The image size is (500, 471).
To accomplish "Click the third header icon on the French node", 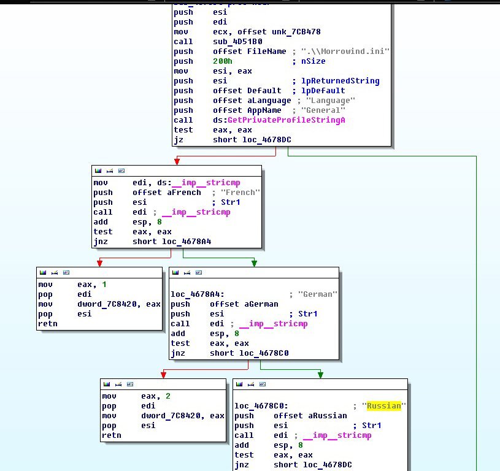I will 121,170.
